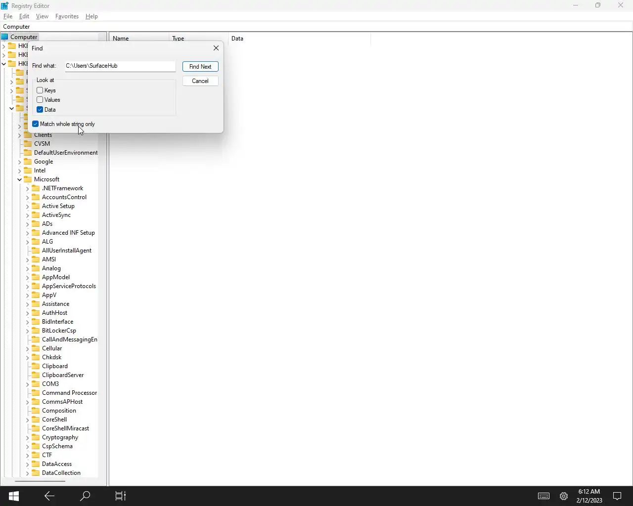Click the BitLockerCsp folder icon

point(36,331)
